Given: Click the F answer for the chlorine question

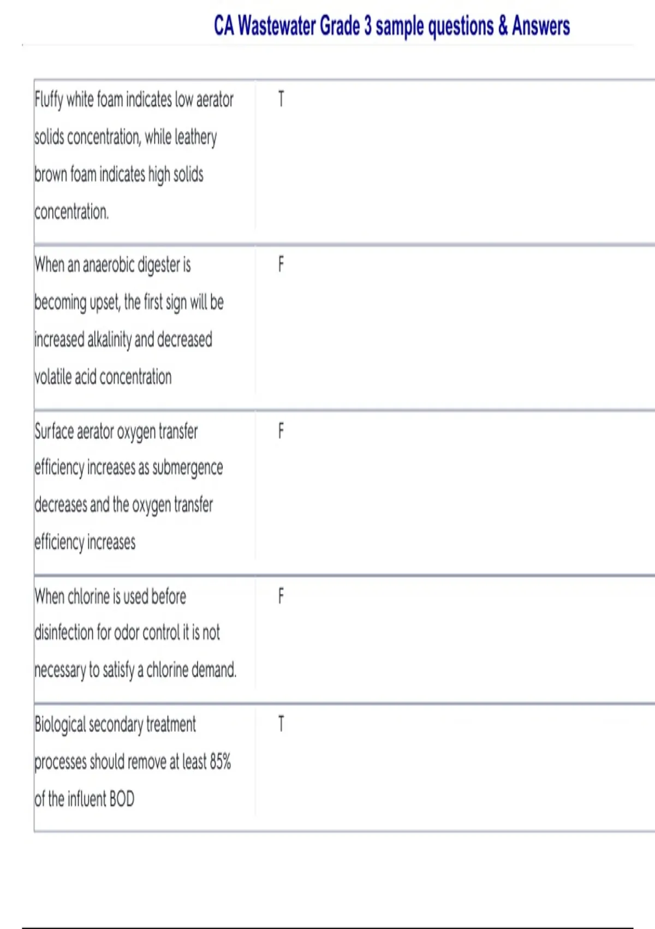Looking at the screenshot, I should 281,596.
